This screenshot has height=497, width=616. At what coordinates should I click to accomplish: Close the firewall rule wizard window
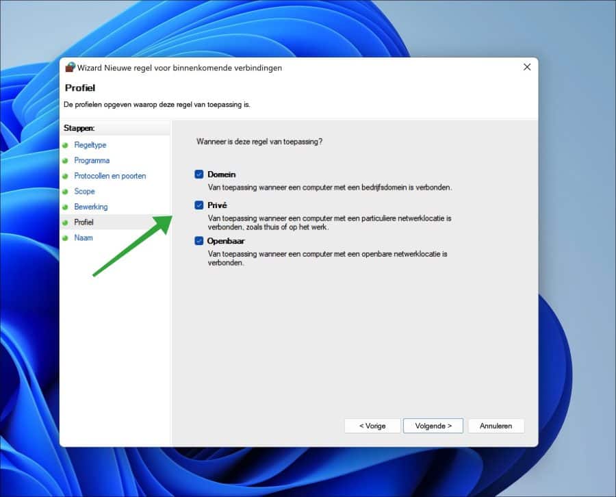pos(527,67)
